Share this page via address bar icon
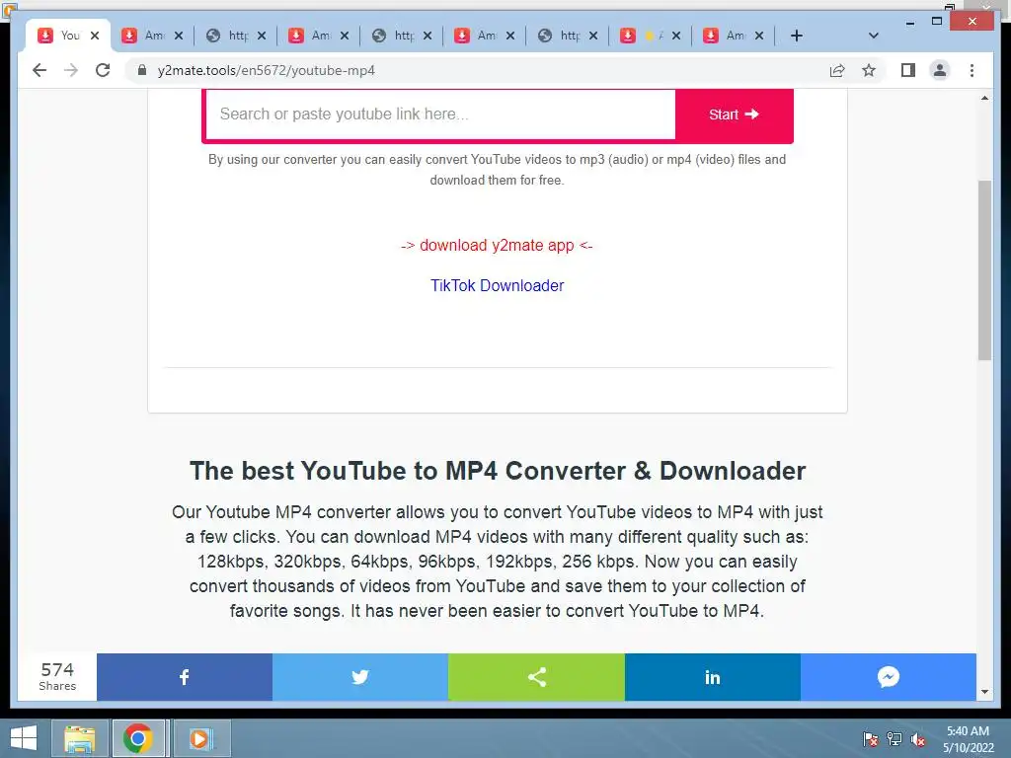The width and height of the screenshot is (1011, 758). coord(837,70)
